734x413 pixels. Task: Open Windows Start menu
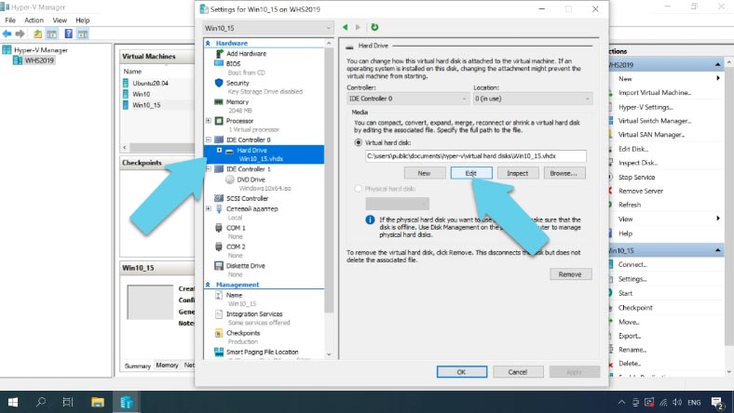tap(13, 402)
